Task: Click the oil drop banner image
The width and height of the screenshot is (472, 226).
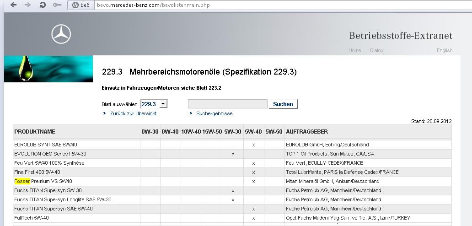Action: [x=48, y=69]
